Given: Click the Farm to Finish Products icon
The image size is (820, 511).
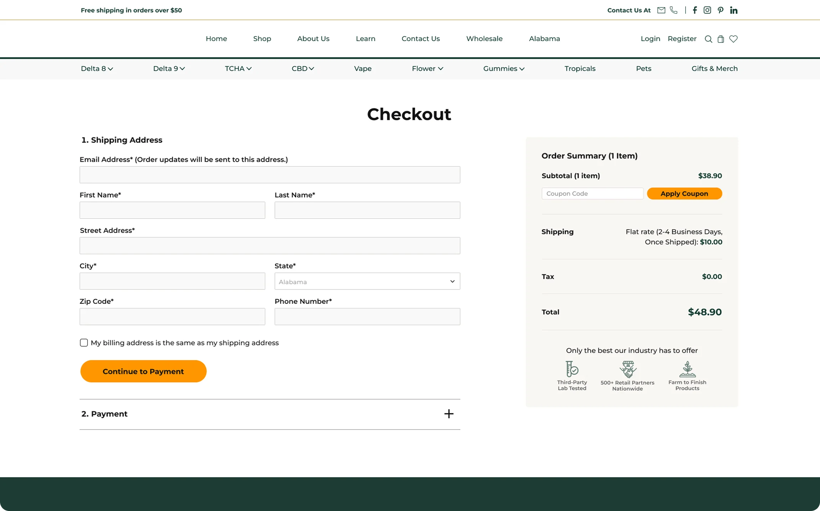Looking at the screenshot, I should click(687, 369).
